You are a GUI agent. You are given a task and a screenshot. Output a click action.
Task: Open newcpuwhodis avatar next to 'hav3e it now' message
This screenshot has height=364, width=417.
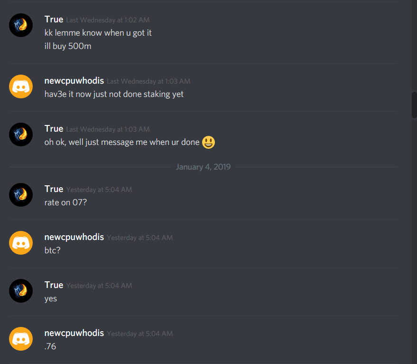[21, 86]
